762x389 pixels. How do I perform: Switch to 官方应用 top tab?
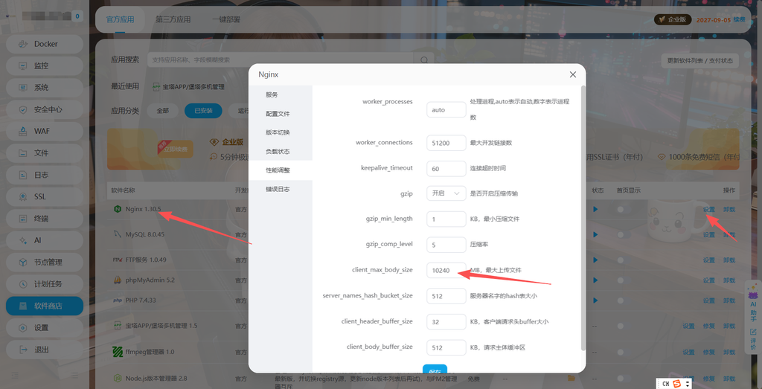(120, 19)
